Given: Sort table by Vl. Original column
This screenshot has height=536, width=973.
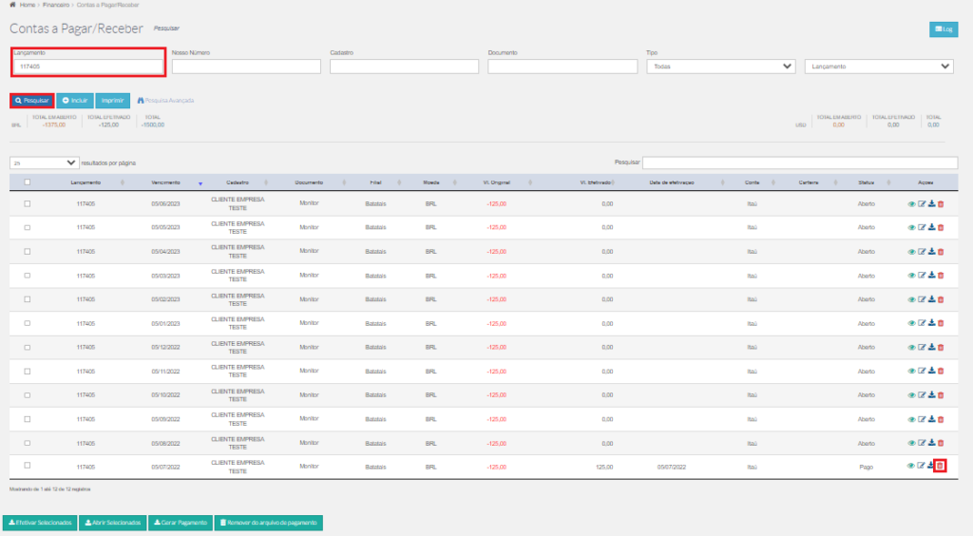Looking at the screenshot, I should click(x=496, y=182).
